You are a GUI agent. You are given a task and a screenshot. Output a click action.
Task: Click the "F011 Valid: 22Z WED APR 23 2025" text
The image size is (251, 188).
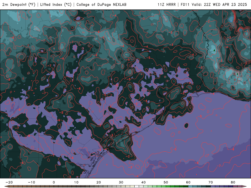214,5
